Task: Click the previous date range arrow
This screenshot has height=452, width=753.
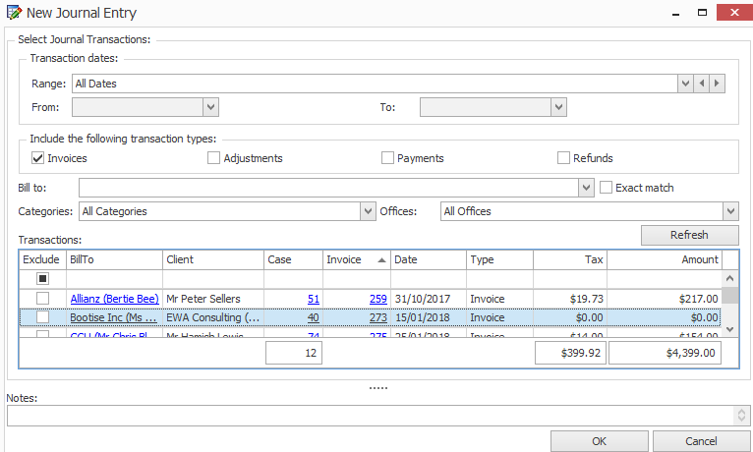Action: click(702, 84)
